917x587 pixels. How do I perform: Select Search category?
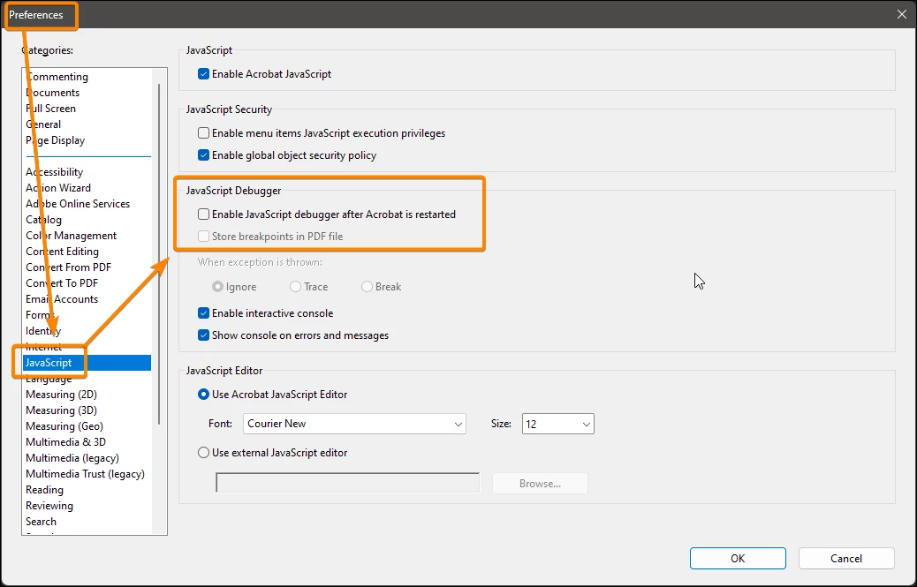click(x=41, y=522)
